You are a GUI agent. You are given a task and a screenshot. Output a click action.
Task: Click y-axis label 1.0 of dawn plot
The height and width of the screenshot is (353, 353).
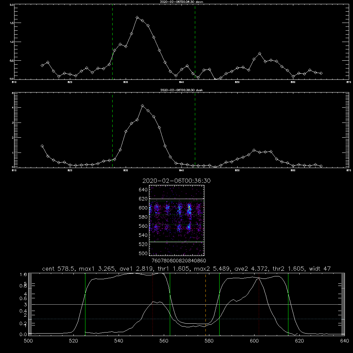(x=12, y=42)
